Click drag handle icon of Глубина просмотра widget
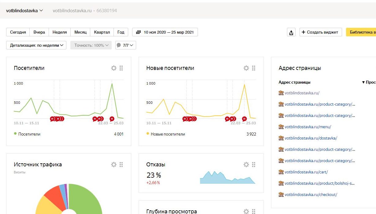 [254, 211]
